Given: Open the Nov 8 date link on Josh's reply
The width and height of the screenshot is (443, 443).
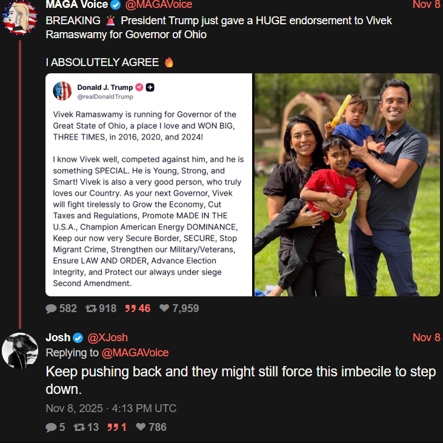Looking at the screenshot, I should tap(426, 338).
